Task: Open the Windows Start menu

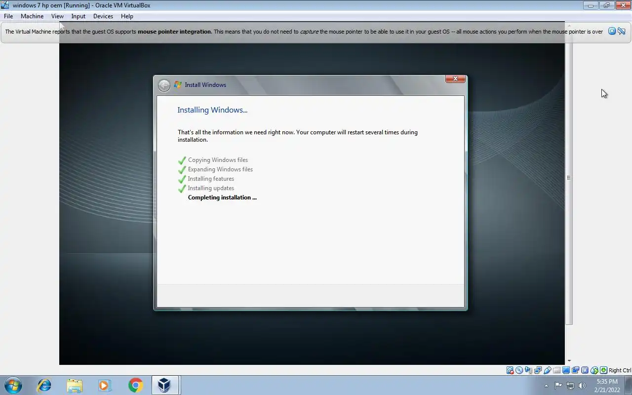Action: [x=12, y=385]
